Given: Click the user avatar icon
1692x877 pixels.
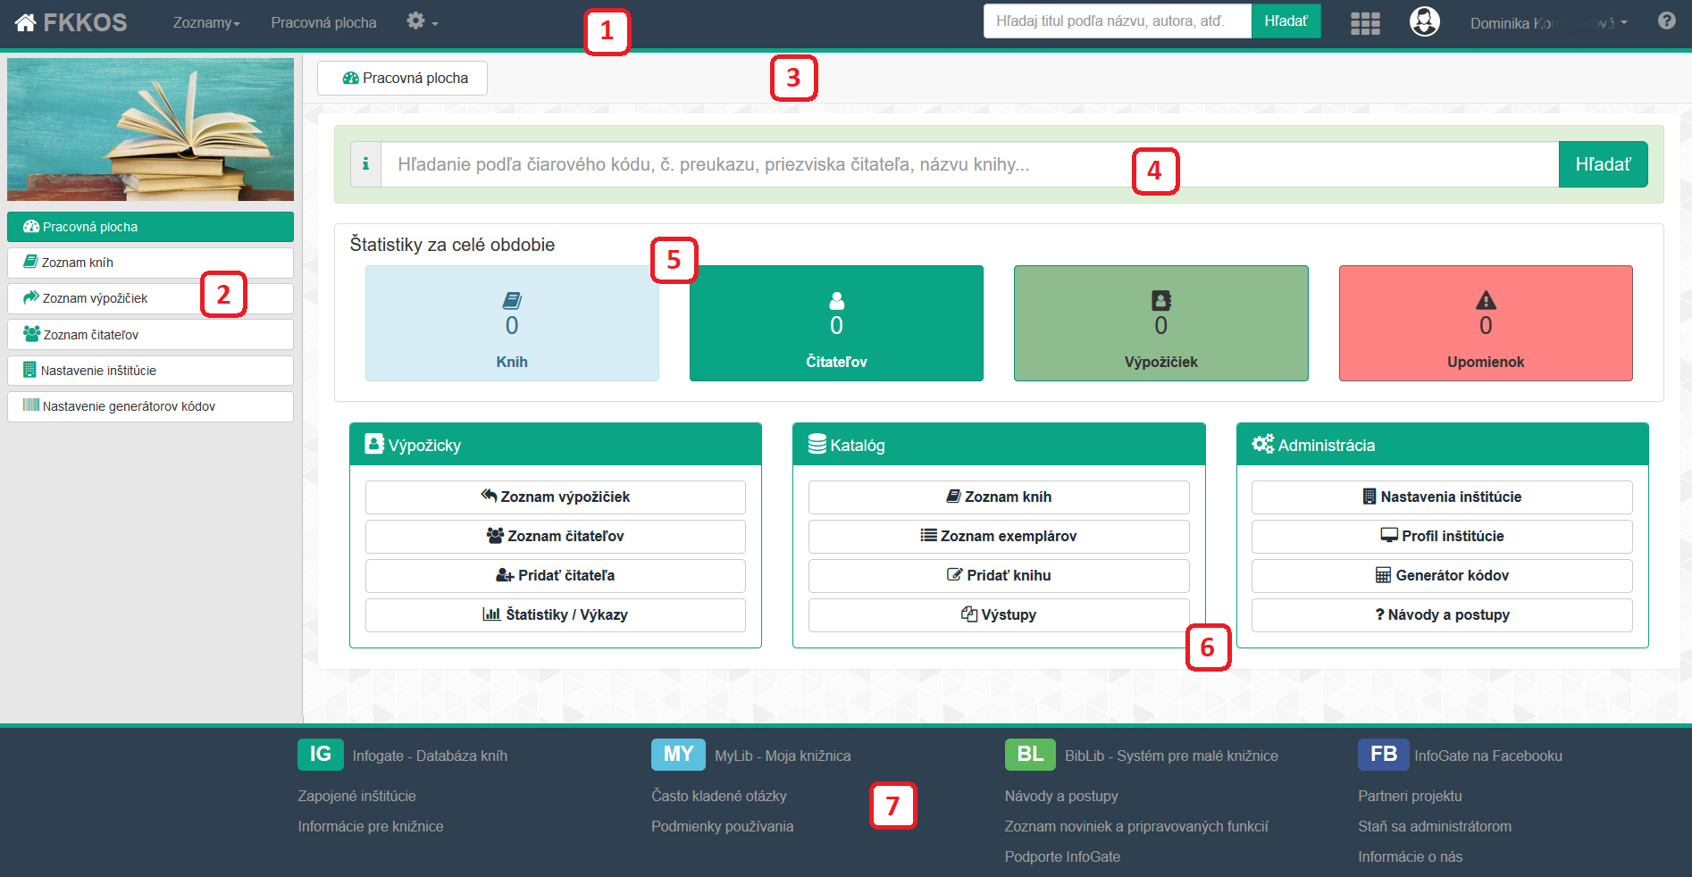Looking at the screenshot, I should tap(1424, 21).
